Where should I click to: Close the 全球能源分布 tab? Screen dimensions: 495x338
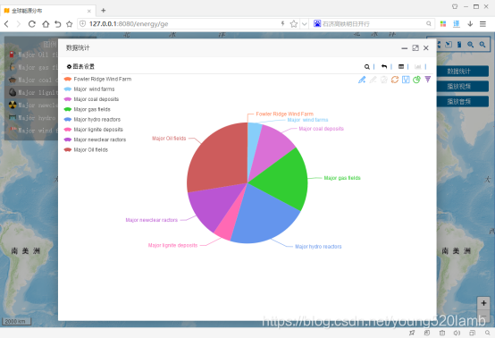[89, 11]
